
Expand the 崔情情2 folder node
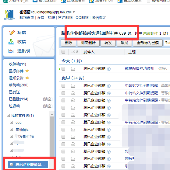(x=11, y=129)
